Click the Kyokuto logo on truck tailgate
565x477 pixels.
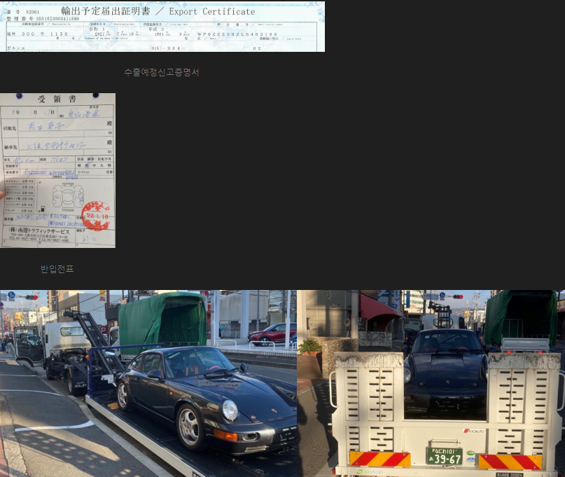pos(473,431)
